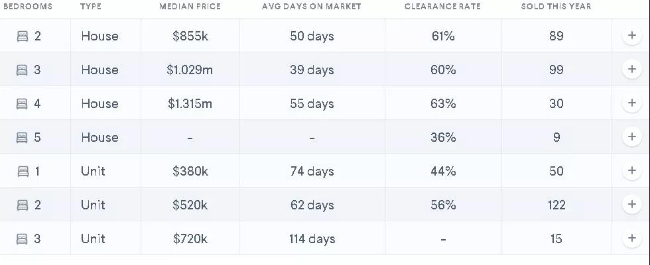Select the 114 days market cell
Image resolution: width=650 pixels, height=265 pixels.
[x=312, y=238]
